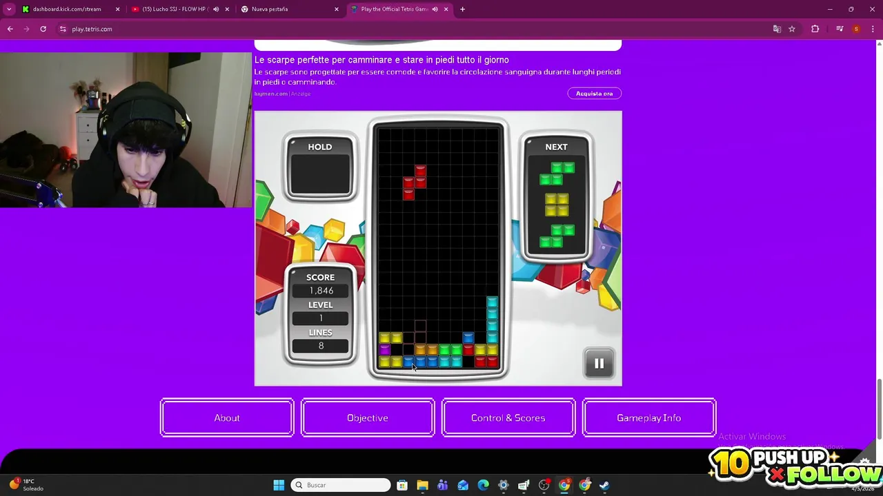This screenshot has width=883, height=496.
Task: Bookmark this page with the star
Action: 792,29
